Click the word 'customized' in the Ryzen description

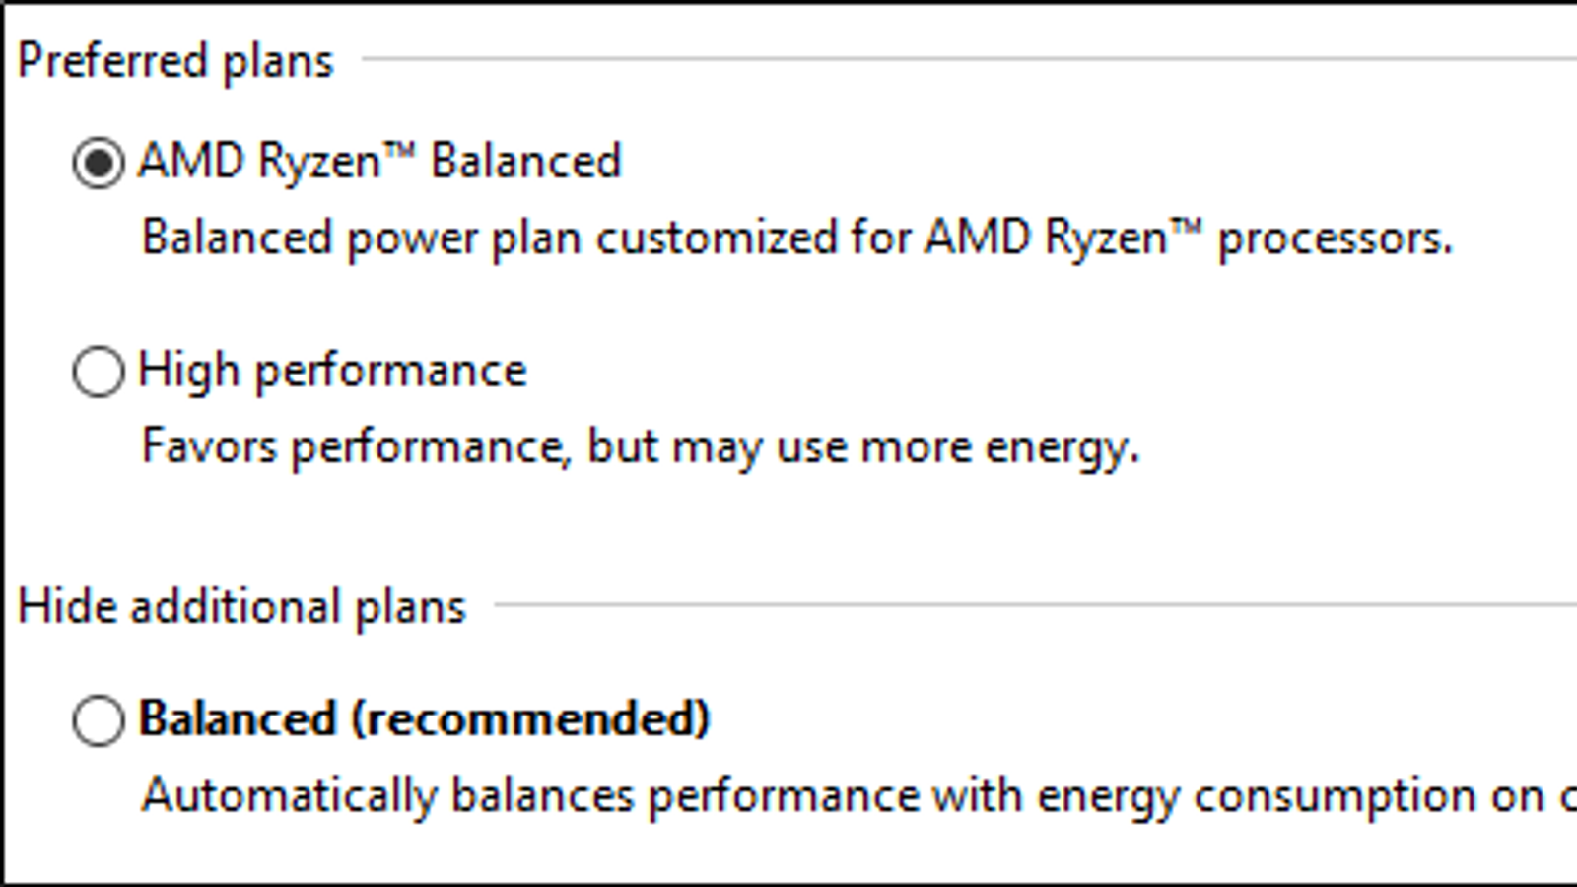click(716, 239)
